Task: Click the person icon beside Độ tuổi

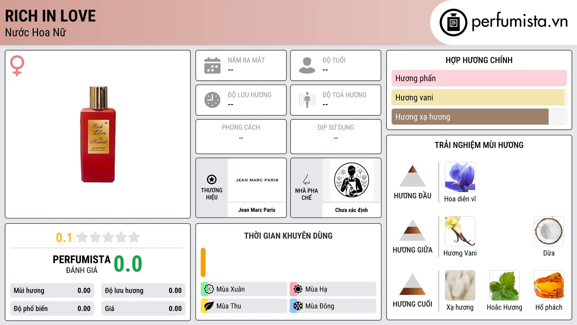Action: (x=307, y=65)
